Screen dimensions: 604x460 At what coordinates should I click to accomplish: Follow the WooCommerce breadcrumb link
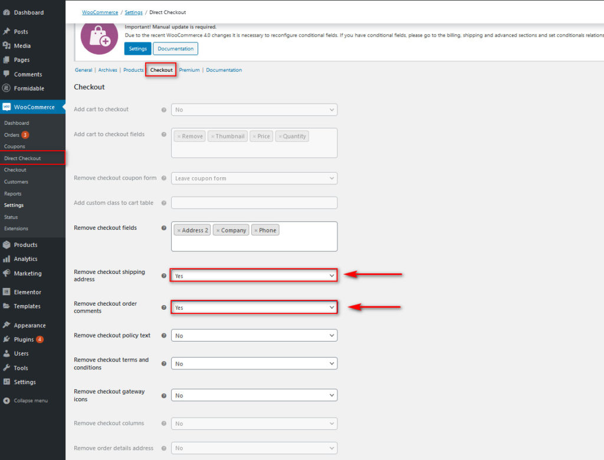click(100, 12)
